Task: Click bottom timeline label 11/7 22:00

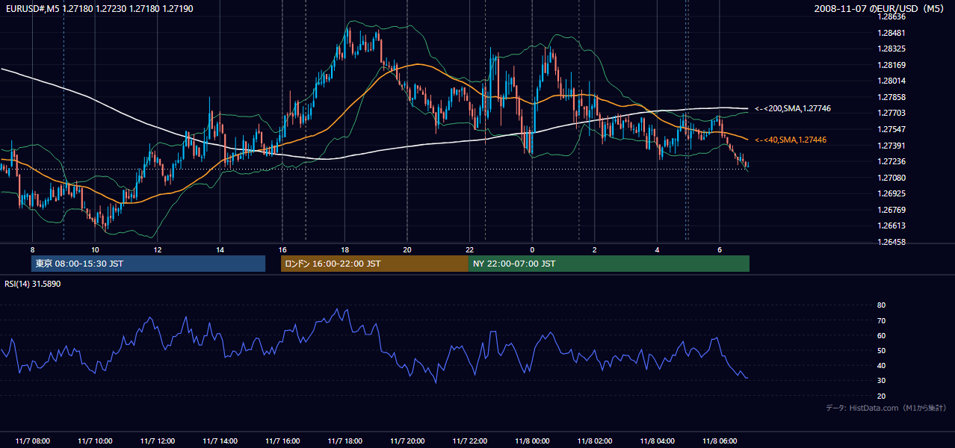Action: pyautogui.click(x=470, y=441)
